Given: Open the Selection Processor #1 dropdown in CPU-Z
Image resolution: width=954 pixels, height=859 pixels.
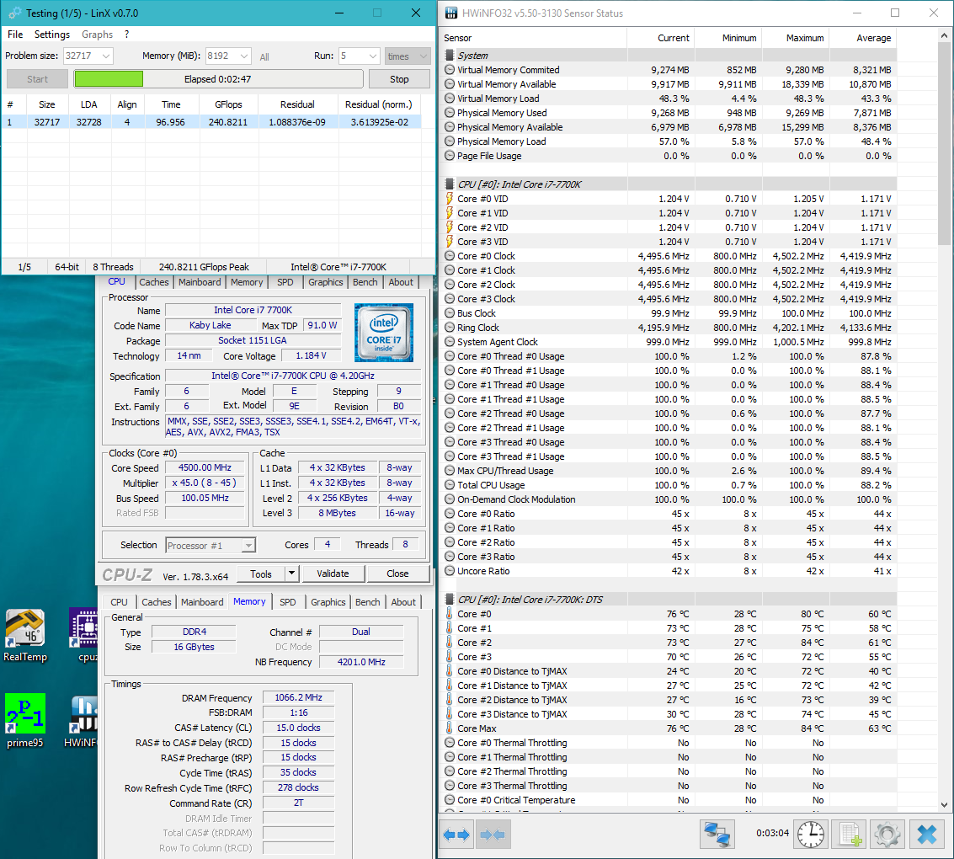Looking at the screenshot, I should tap(248, 545).
